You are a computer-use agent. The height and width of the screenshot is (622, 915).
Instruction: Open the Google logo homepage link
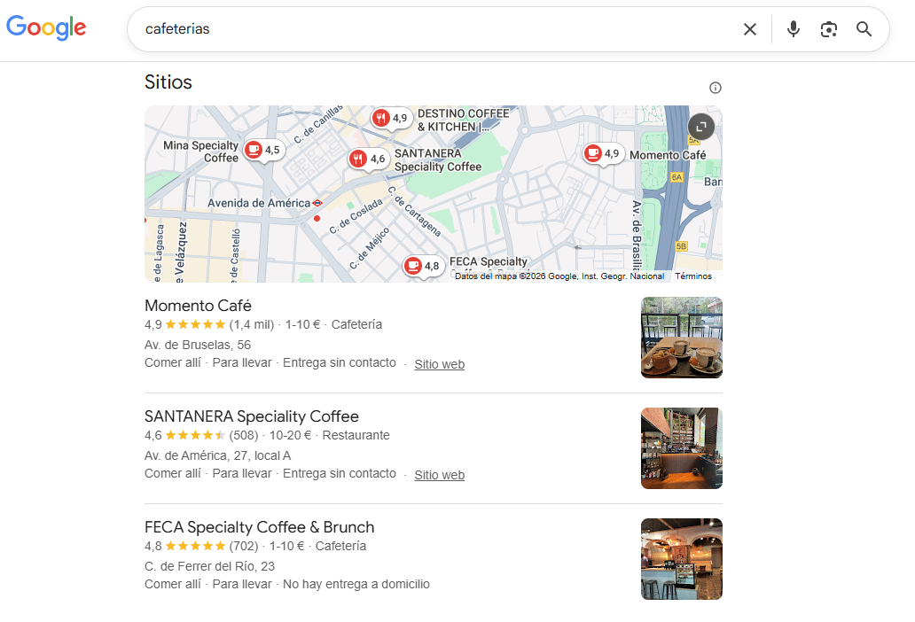(x=46, y=27)
